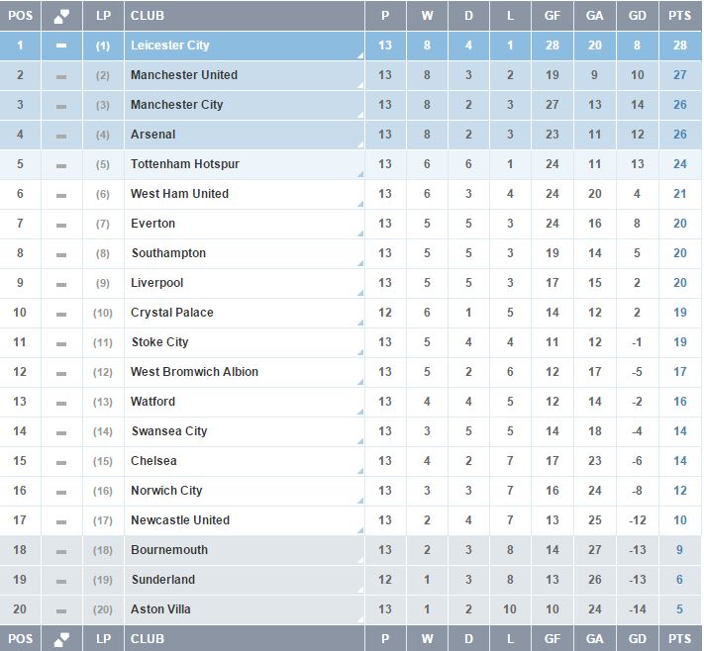Click Chelsea's no-change movement dash icon
Viewport: 704px width, 651px height.
click(61, 462)
